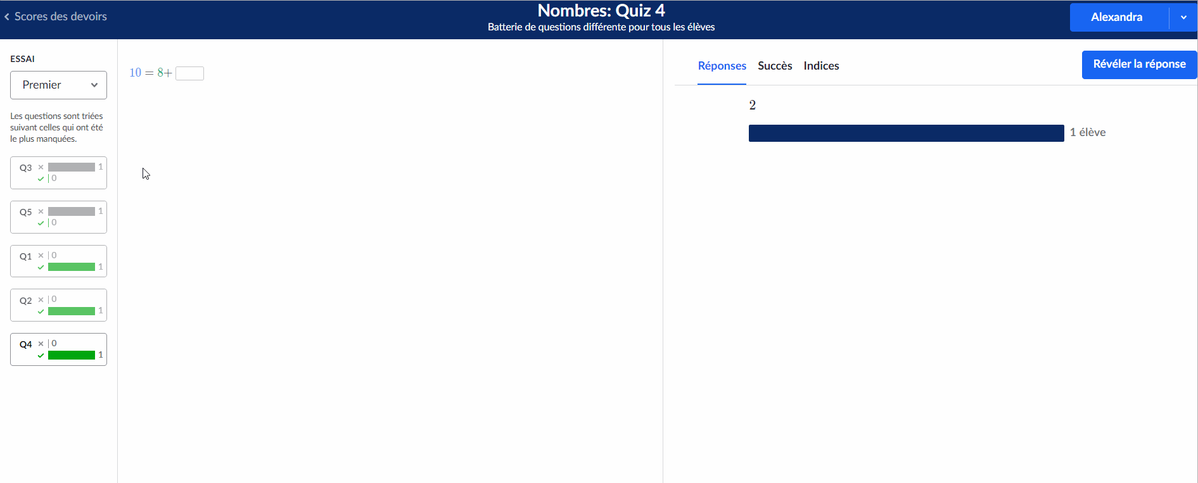Click the incorrect X icon in Q3 card
The width and height of the screenshot is (1198, 483).
coord(41,167)
